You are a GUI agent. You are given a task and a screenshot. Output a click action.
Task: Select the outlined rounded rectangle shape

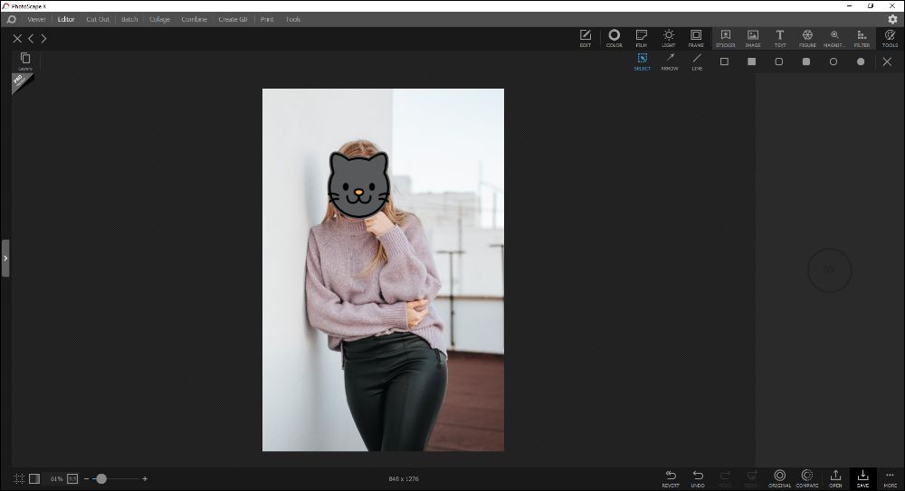pos(778,61)
